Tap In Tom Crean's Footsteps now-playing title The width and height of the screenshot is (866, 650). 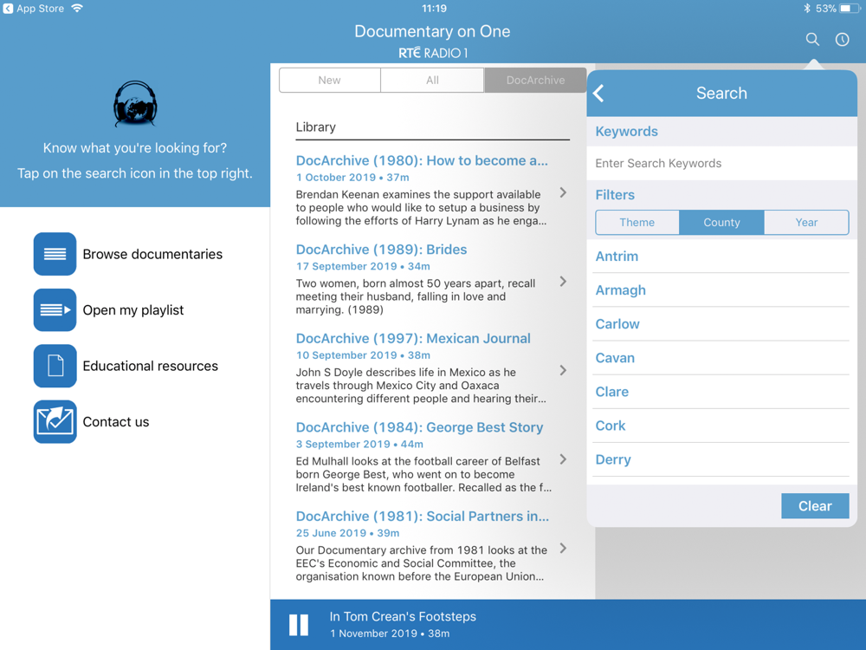[x=403, y=616]
